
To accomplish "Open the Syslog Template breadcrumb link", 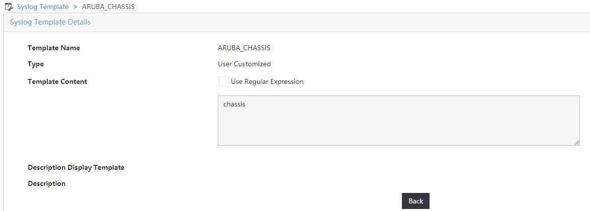I will pyautogui.click(x=43, y=7).
